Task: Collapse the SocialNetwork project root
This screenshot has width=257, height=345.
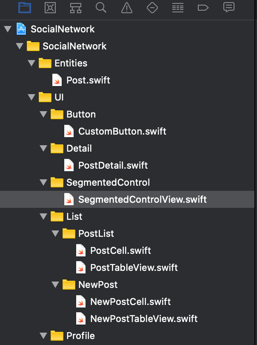Action: [x=8, y=29]
